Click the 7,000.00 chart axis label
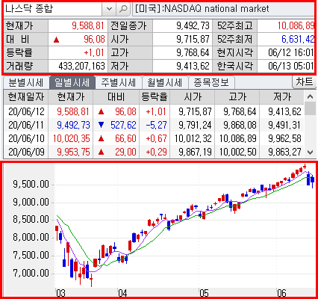 pos(31,273)
